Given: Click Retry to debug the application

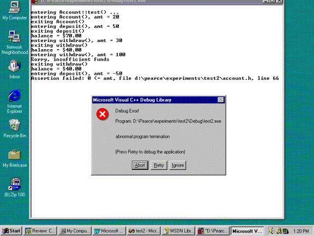Looking at the screenshot, I should 159,165.
